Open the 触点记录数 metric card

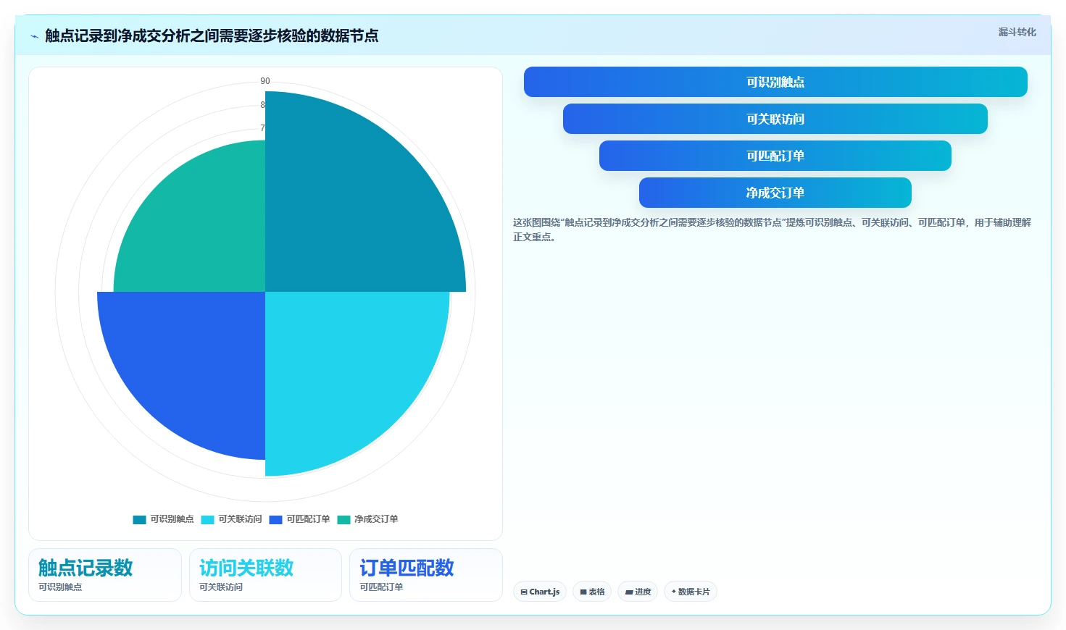point(105,575)
